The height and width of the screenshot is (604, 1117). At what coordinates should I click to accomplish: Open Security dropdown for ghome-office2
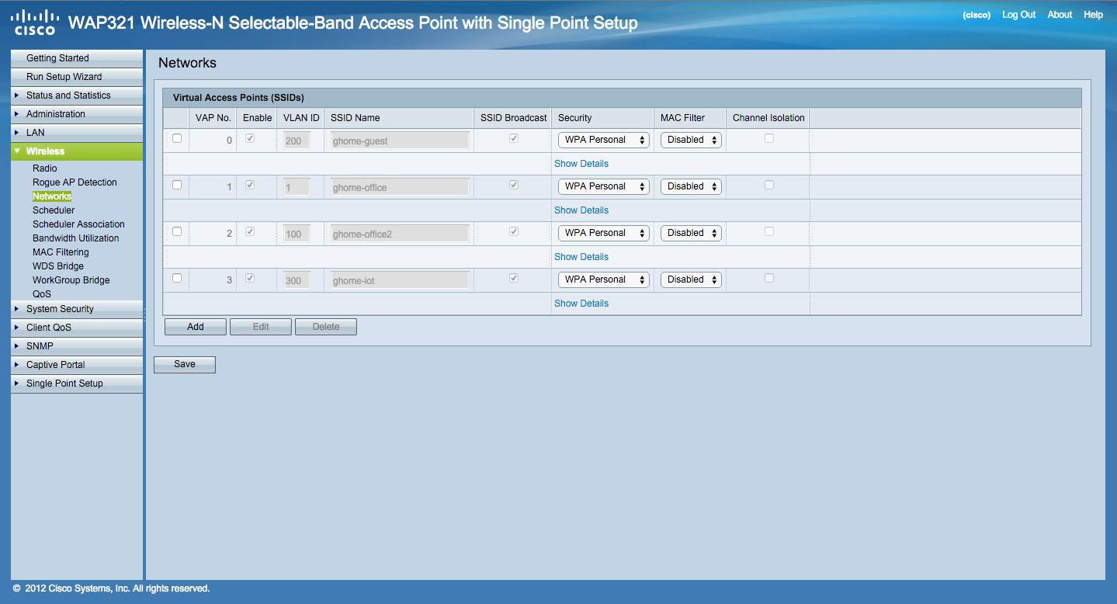tap(604, 233)
